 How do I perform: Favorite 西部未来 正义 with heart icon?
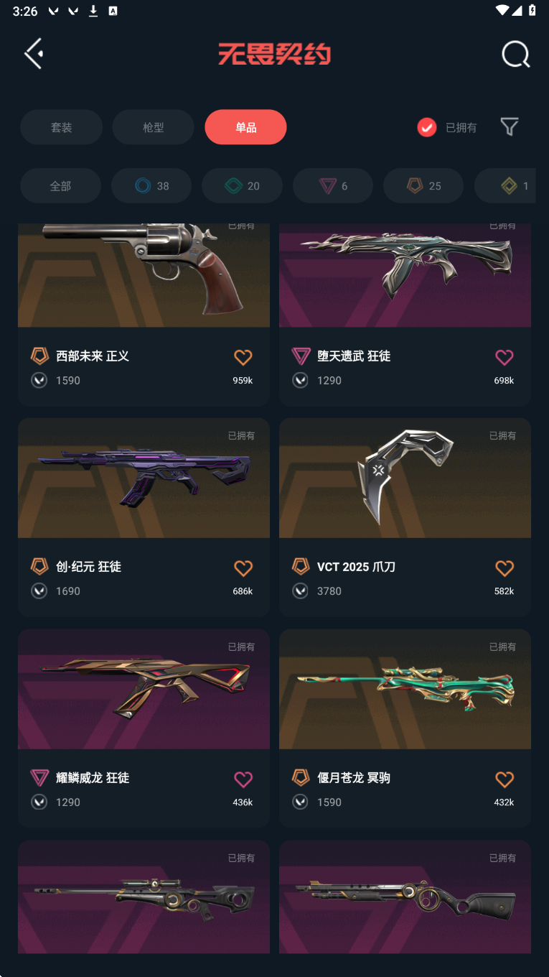[x=243, y=356]
